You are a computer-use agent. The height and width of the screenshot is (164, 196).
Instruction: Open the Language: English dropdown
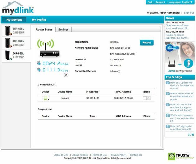click(x=180, y=2)
